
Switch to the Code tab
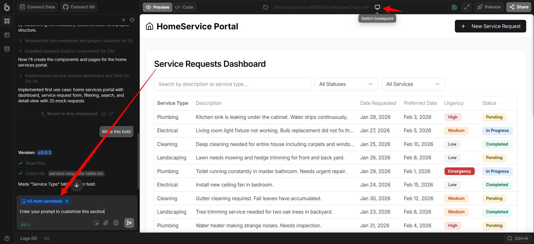pos(184,7)
